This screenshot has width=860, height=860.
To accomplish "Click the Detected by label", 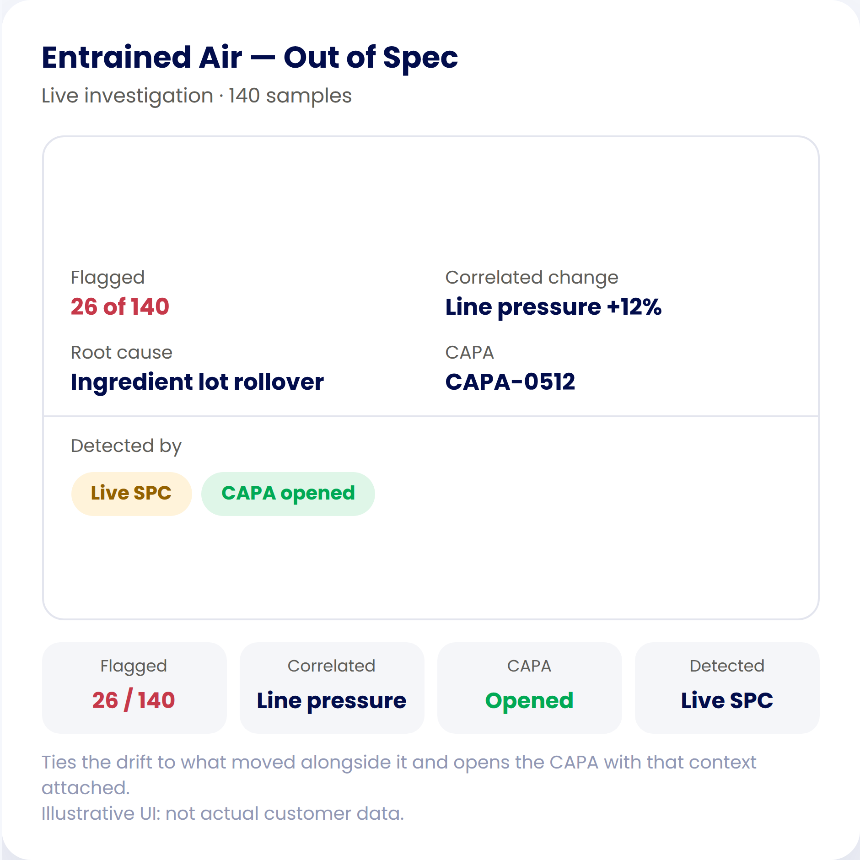I will pyautogui.click(x=126, y=446).
